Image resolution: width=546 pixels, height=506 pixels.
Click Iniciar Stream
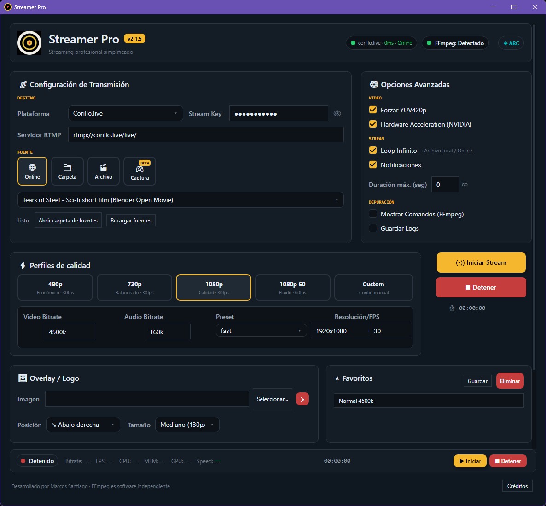(481, 262)
